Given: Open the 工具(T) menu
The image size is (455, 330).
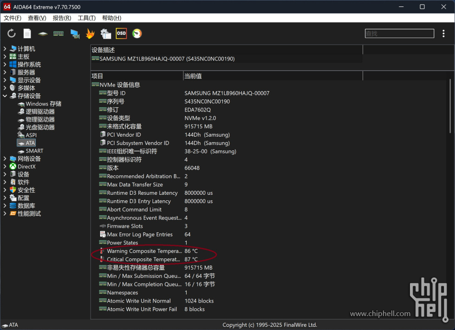Looking at the screenshot, I should (x=86, y=18).
